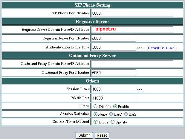Select Invite as Session Timer Method
Image resolution: width=185 pixels, height=139 pixels.
(96, 122)
